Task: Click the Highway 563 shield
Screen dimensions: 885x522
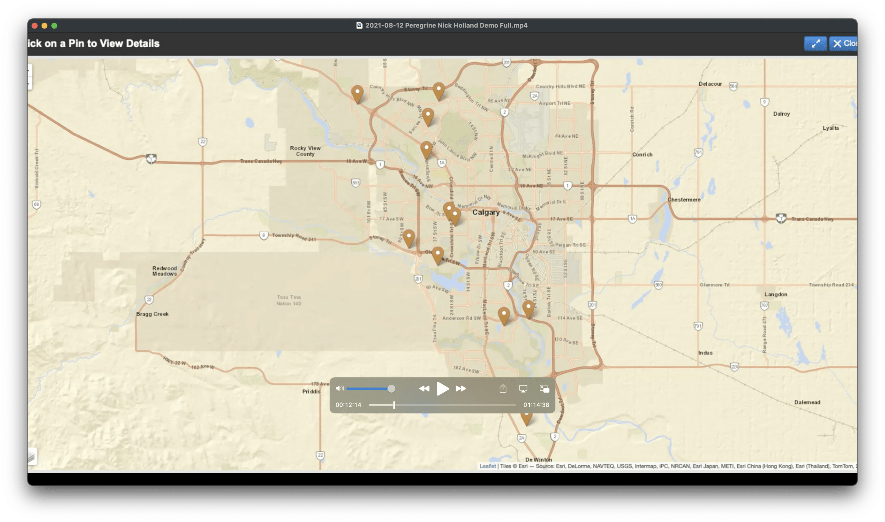Action: point(356,183)
